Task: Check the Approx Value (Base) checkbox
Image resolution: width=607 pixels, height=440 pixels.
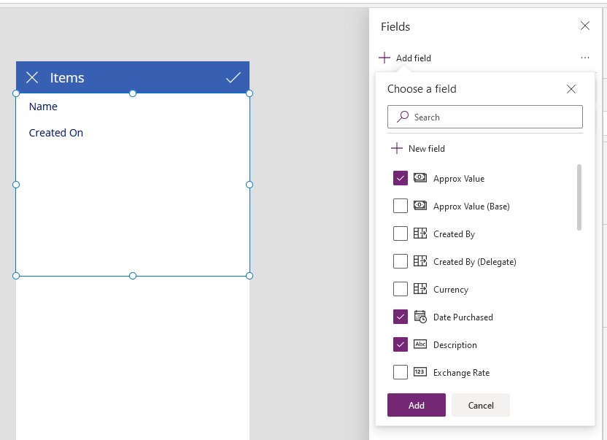Action: [401, 206]
